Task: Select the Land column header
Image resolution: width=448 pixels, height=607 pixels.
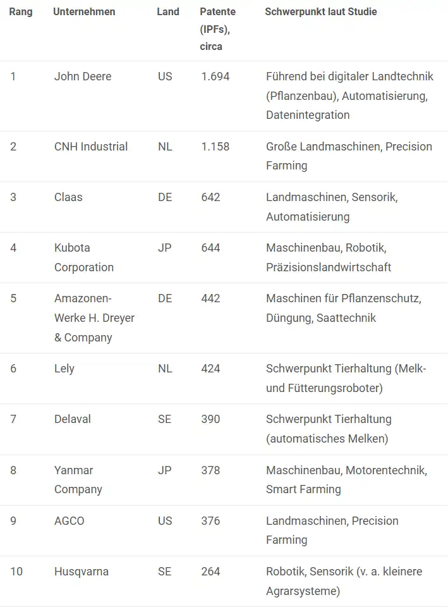Action: click(168, 11)
